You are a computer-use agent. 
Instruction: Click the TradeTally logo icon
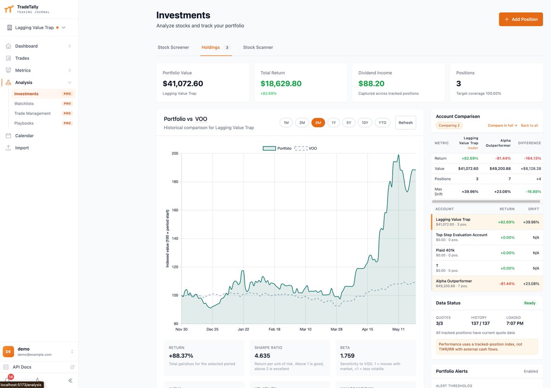pos(9,9)
